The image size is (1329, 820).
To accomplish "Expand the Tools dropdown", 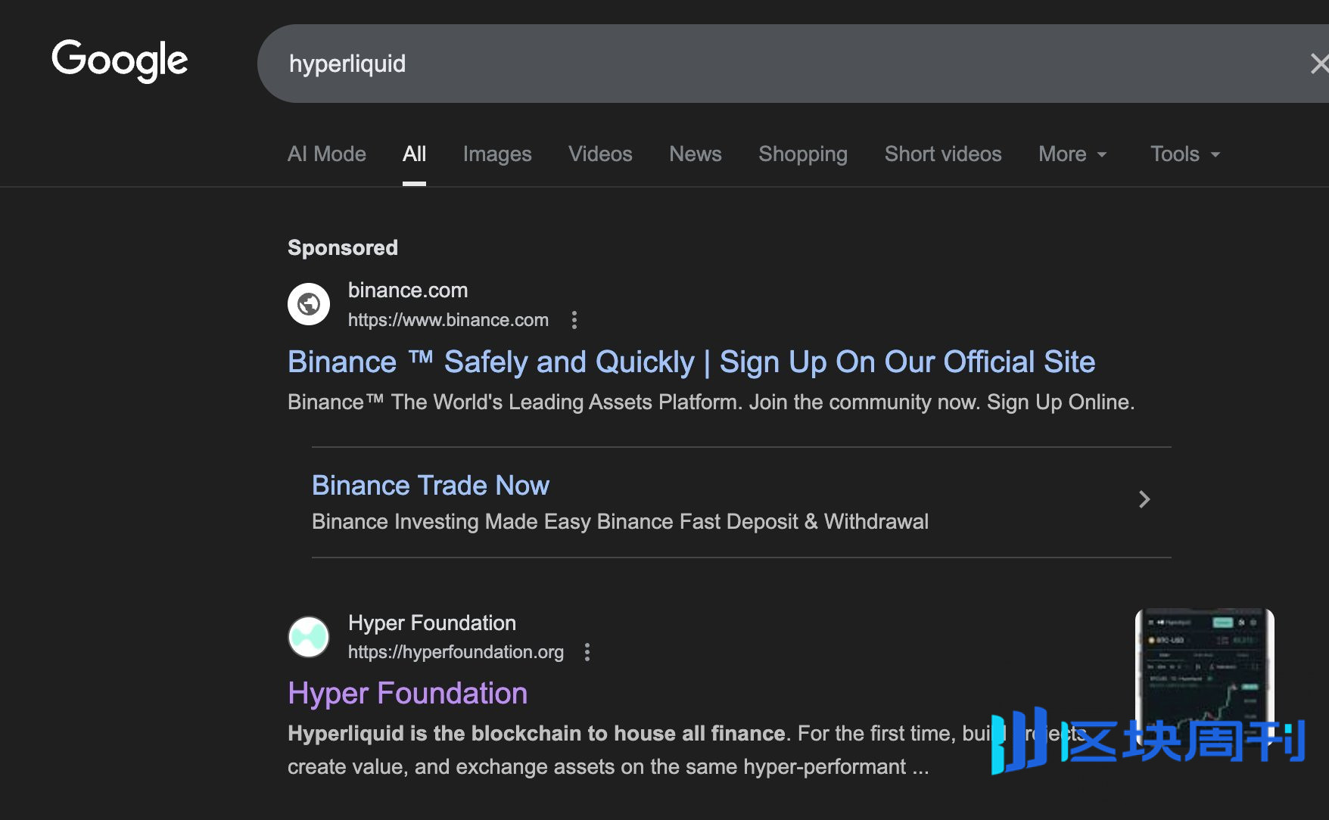I will [x=1185, y=154].
